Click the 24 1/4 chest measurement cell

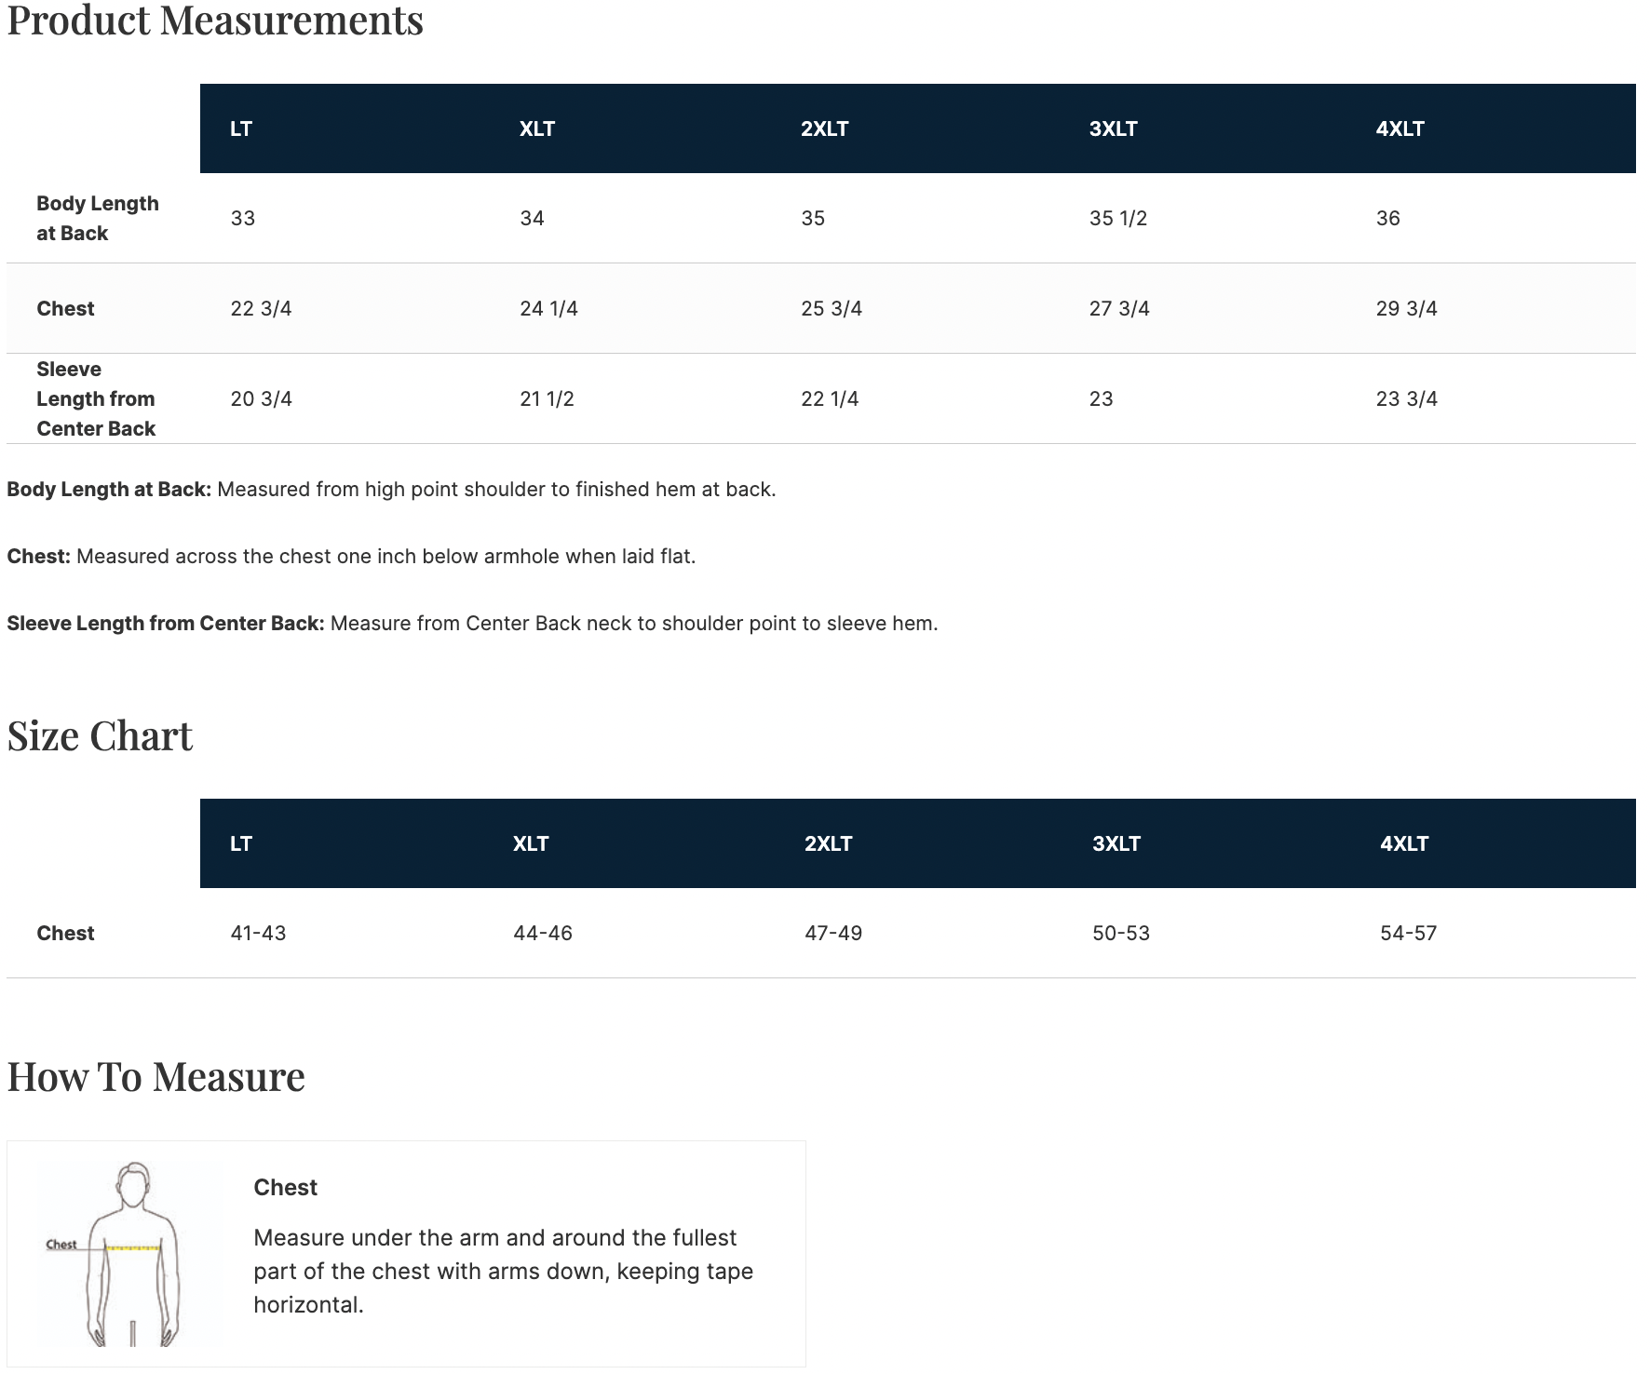548,308
